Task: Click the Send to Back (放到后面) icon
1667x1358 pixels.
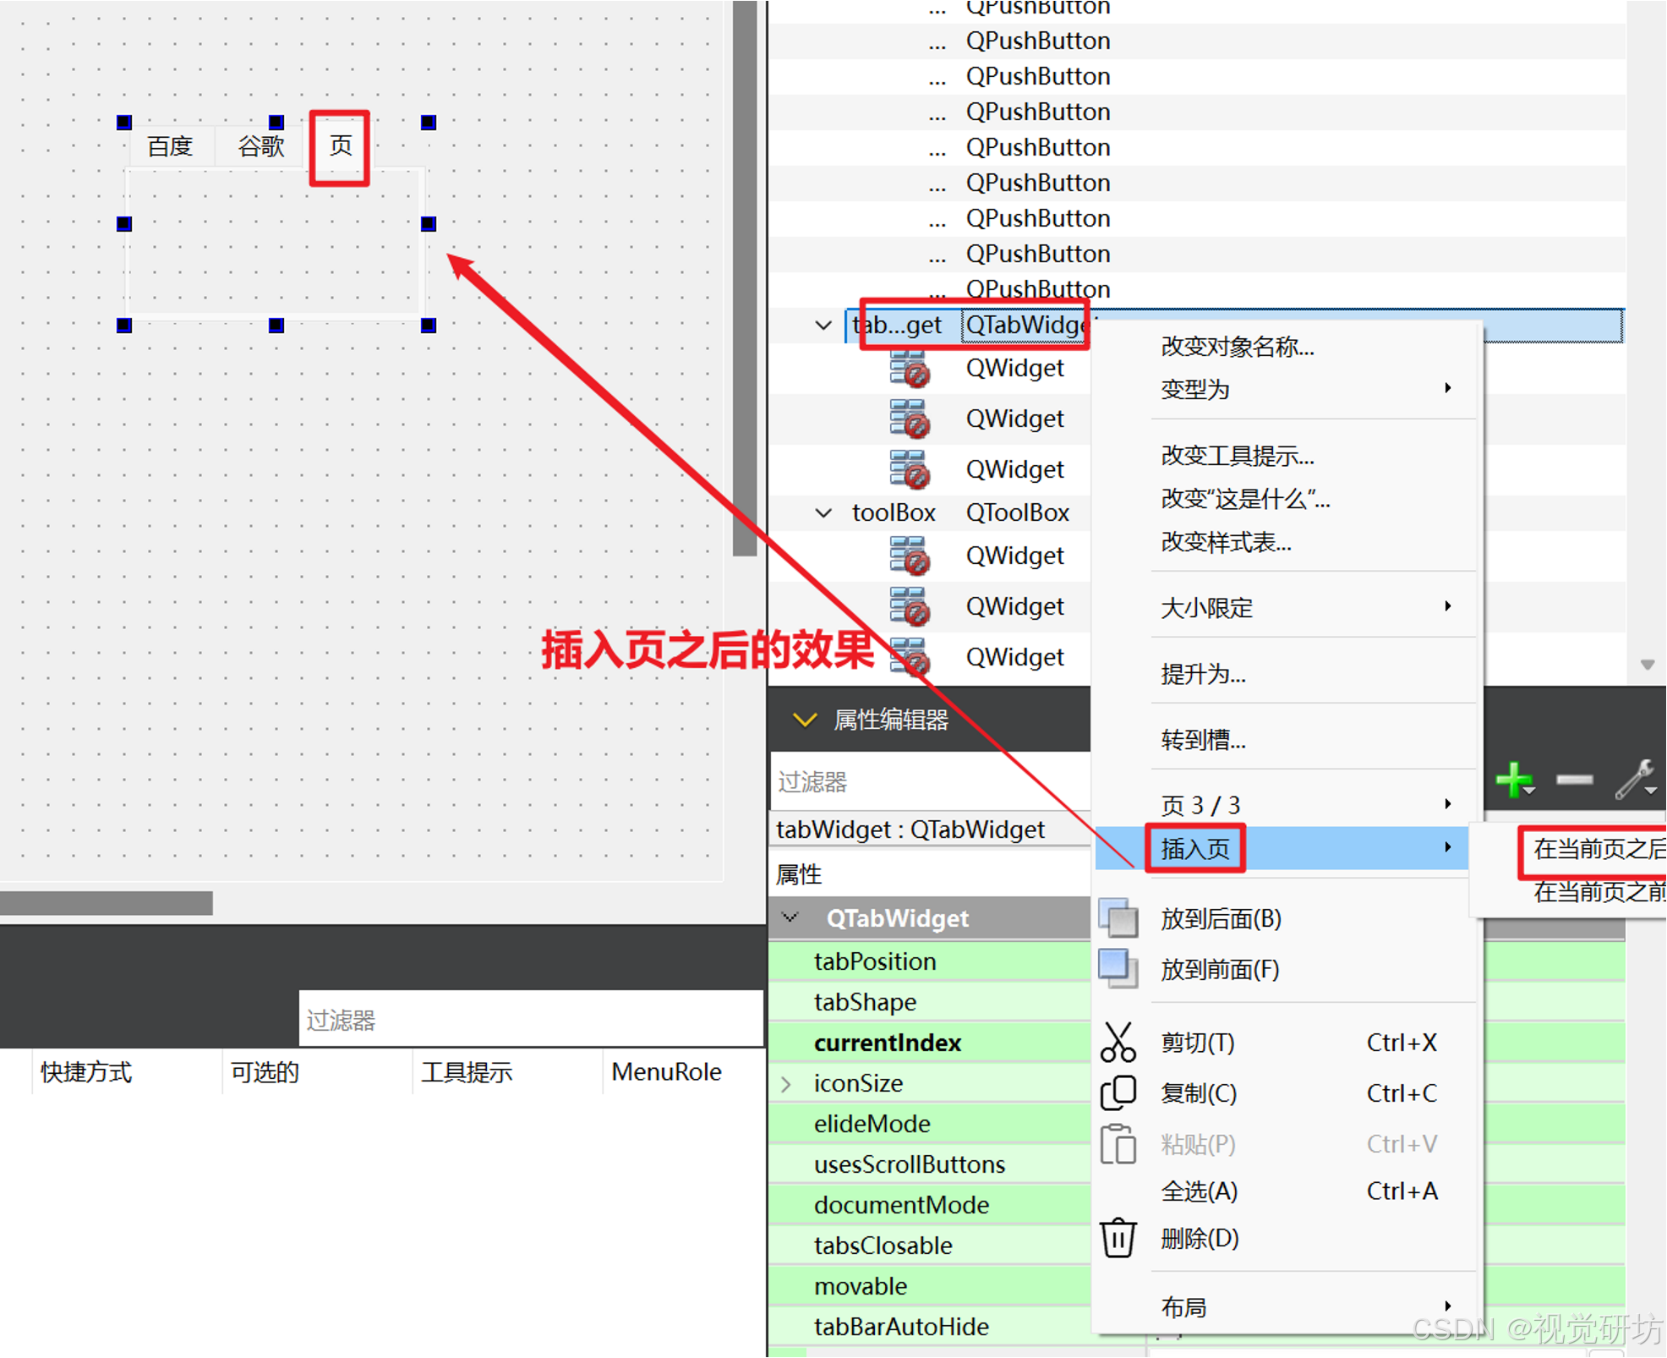Action: pyautogui.click(x=1118, y=918)
